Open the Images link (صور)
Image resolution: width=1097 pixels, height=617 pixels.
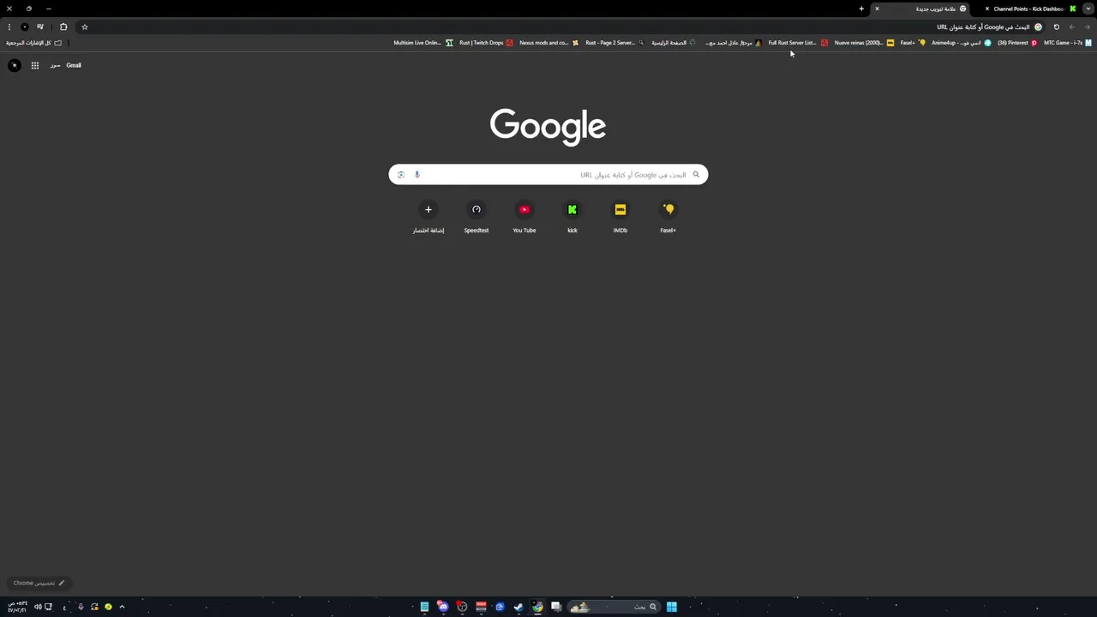(55, 65)
